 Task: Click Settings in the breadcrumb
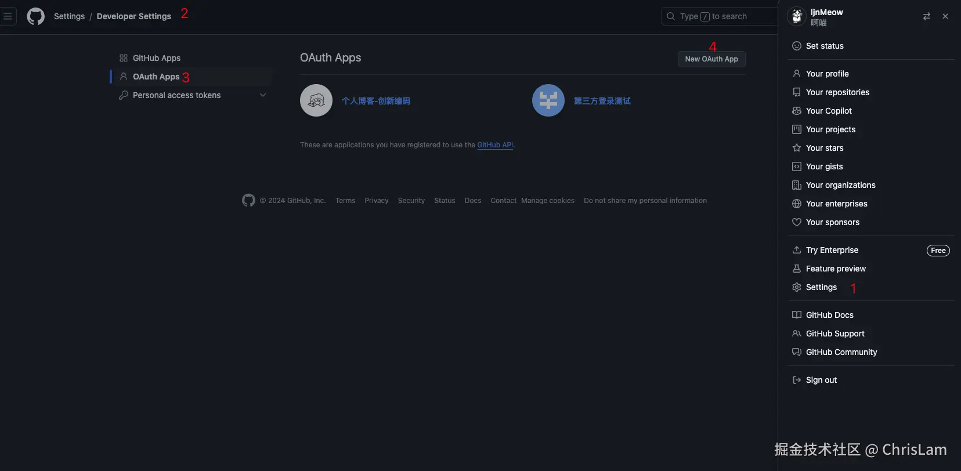coord(69,16)
